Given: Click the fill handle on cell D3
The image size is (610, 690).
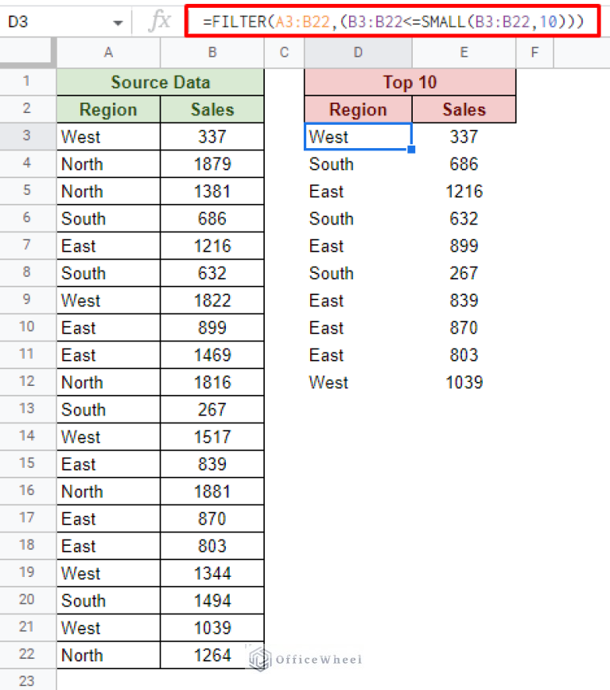Looking at the screenshot, I should (x=411, y=150).
